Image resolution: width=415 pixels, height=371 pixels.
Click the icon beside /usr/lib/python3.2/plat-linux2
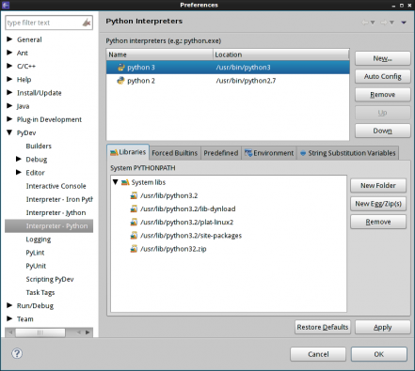click(x=134, y=223)
